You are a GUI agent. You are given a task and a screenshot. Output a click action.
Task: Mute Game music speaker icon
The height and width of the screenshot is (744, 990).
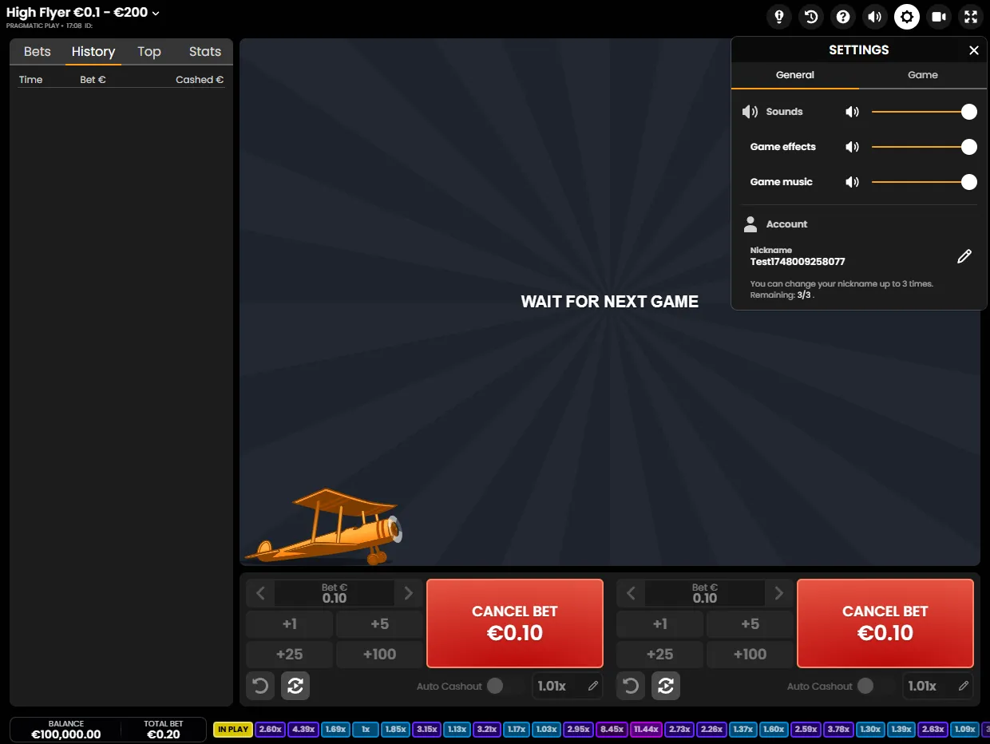coord(853,182)
